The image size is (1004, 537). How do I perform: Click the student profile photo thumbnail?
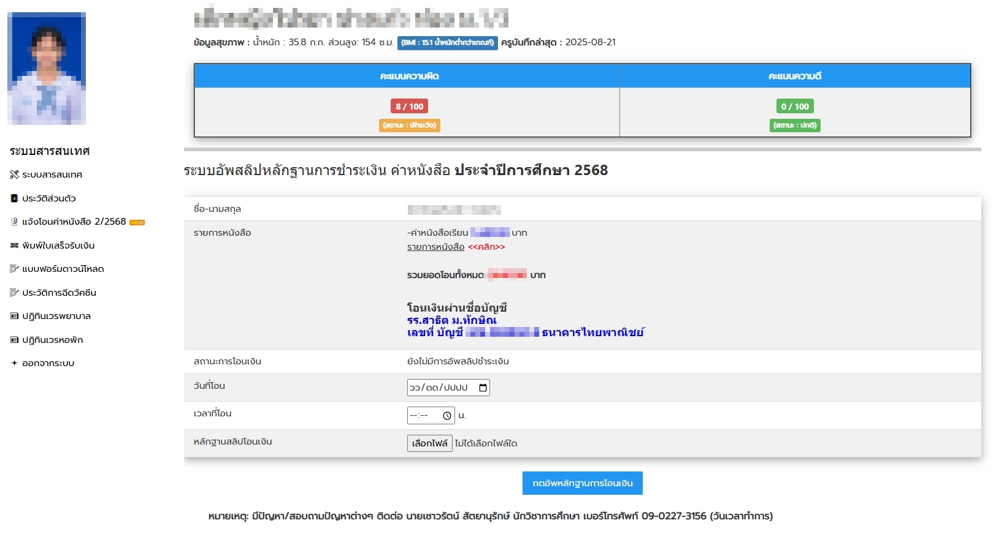tap(47, 69)
